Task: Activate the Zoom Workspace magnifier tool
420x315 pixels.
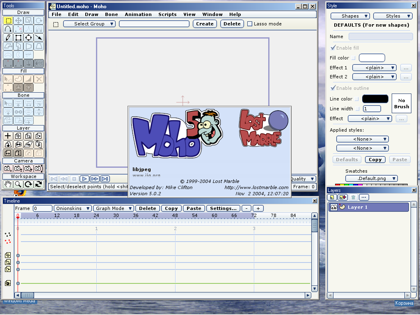Action: pos(18,185)
